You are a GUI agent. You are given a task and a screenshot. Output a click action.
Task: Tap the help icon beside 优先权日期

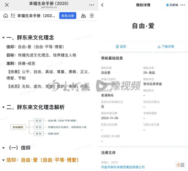coord(158,102)
